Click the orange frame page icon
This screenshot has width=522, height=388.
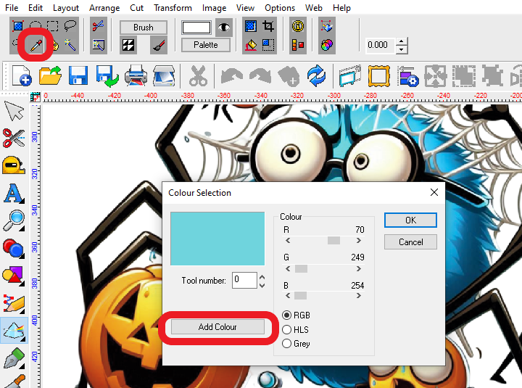379,76
